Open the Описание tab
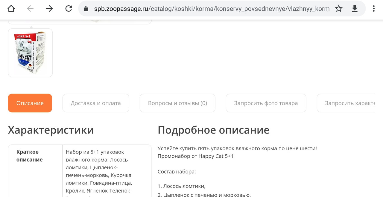The image size is (383, 197). click(30, 103)
